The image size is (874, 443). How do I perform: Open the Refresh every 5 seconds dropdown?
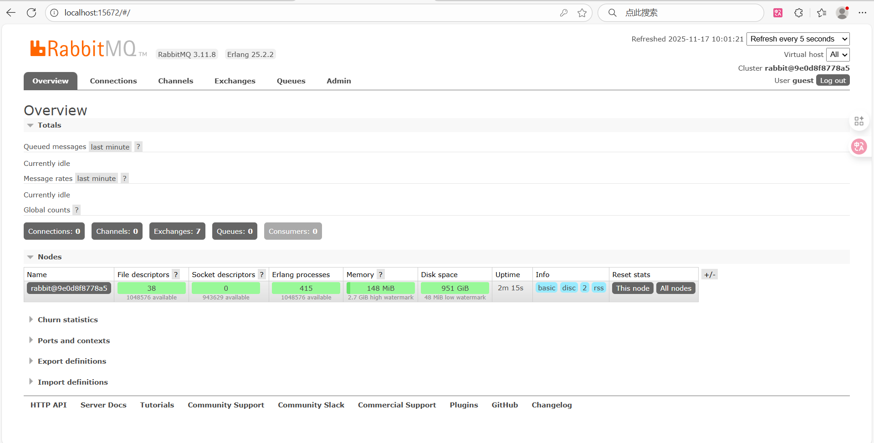click(798, 39)
